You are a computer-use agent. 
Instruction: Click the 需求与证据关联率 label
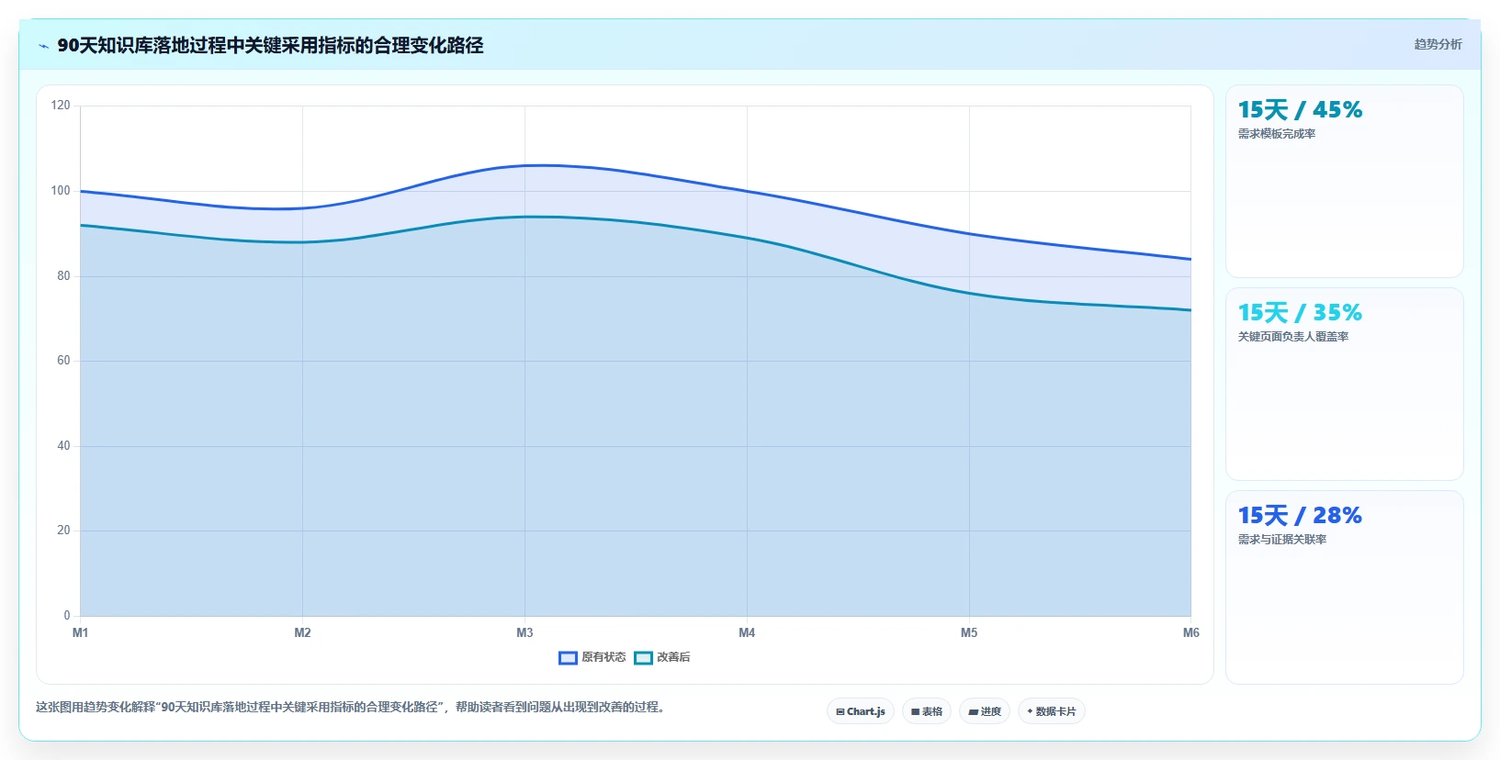(1282, 540)
